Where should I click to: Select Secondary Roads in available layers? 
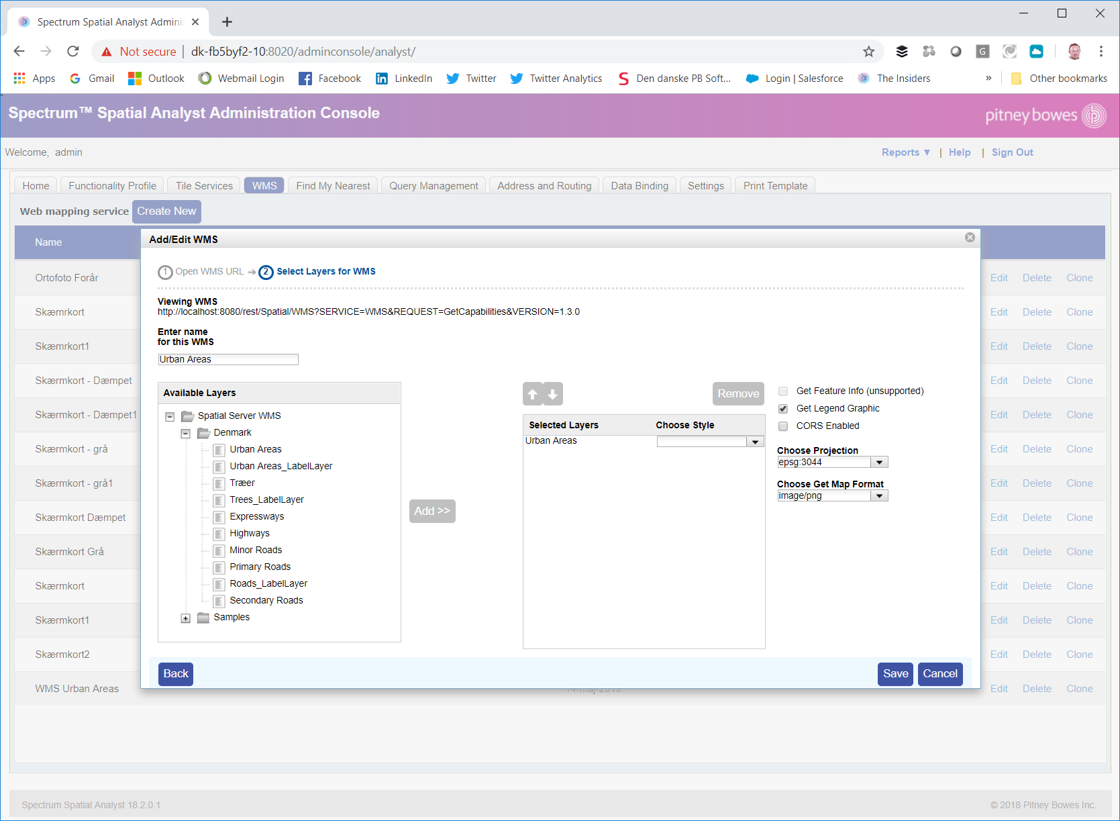point(266,601)
